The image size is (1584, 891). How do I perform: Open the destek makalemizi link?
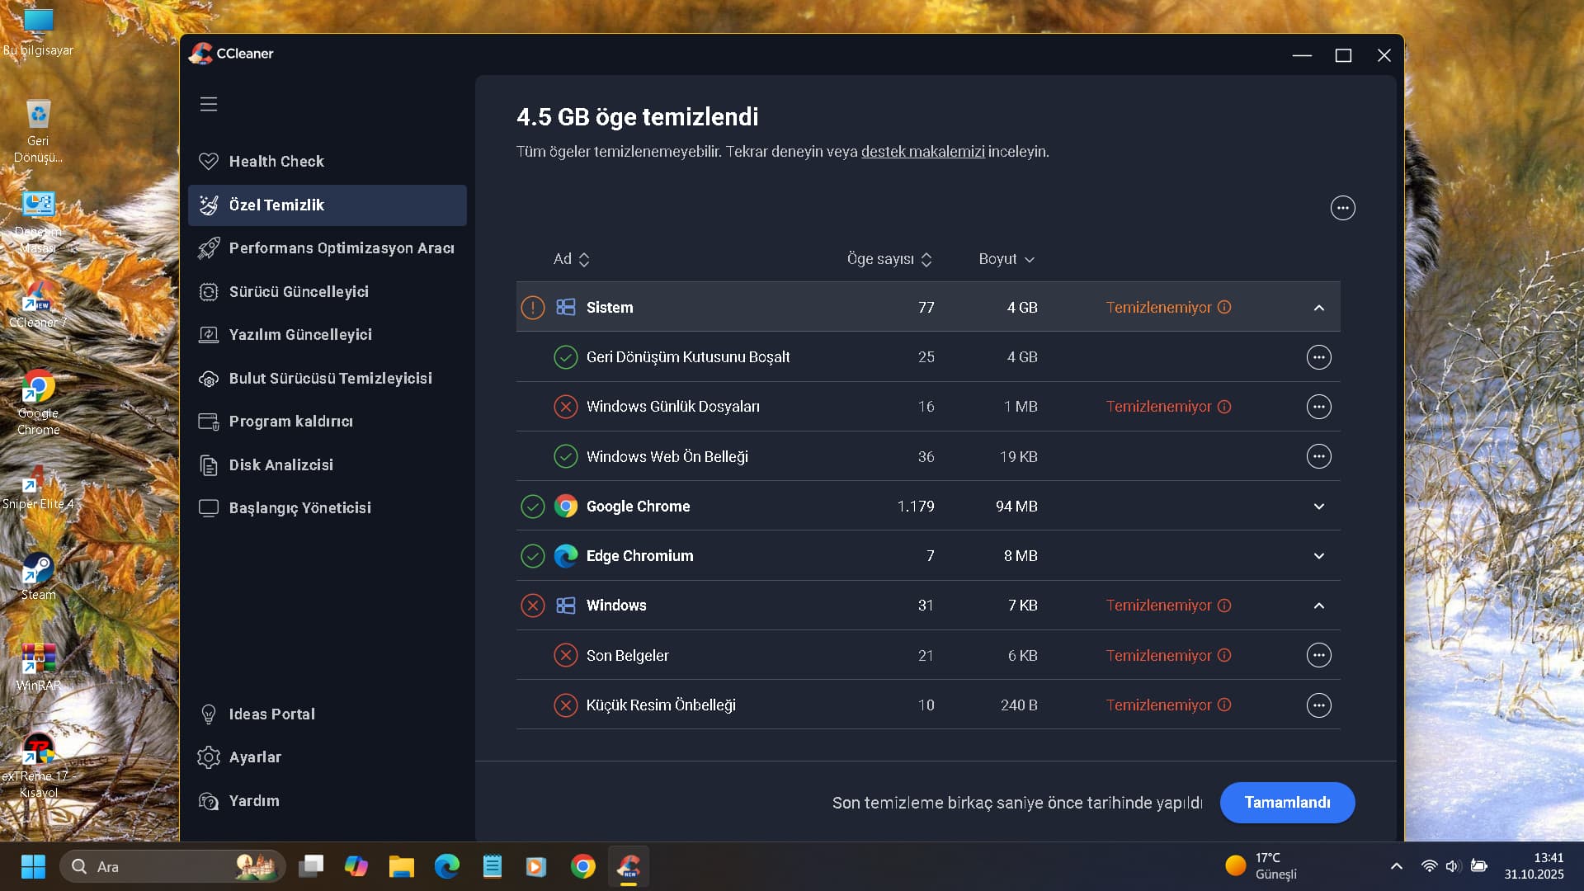point(922,152)
